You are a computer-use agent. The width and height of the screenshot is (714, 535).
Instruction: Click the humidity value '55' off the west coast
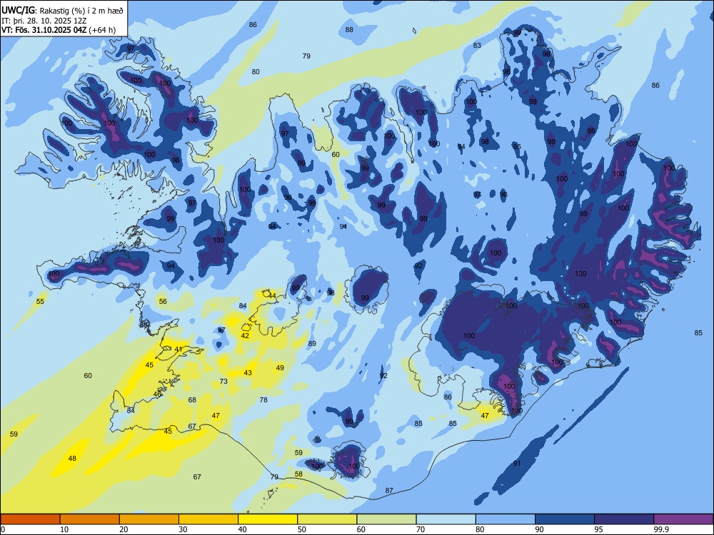tap(40, 301)
